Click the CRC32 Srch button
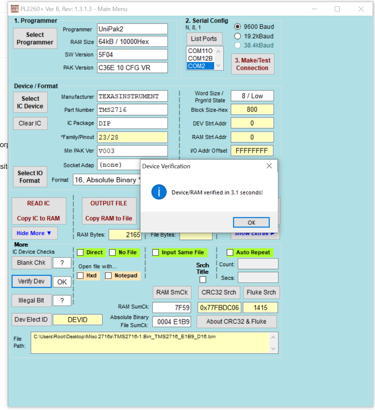The width and height of the screenshot is (375, 410). 219,292
